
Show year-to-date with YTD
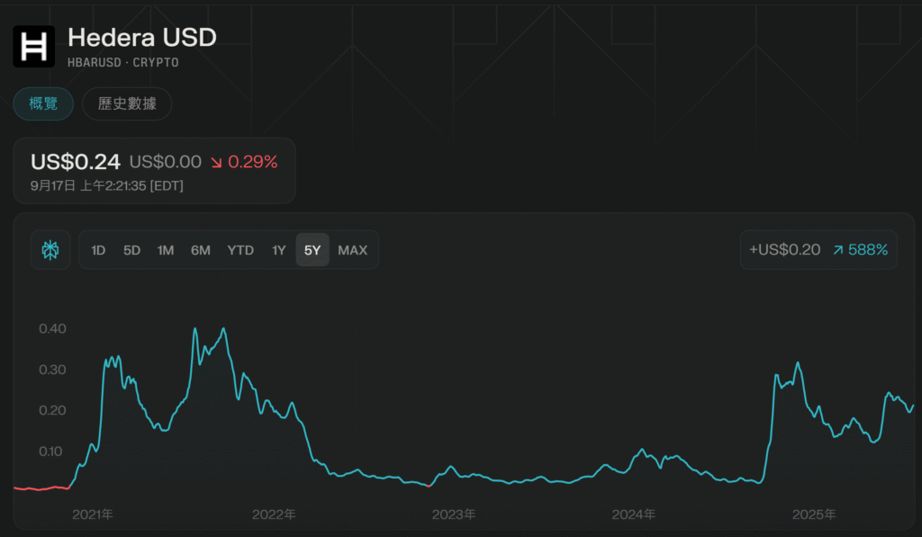tap(240, 250)
